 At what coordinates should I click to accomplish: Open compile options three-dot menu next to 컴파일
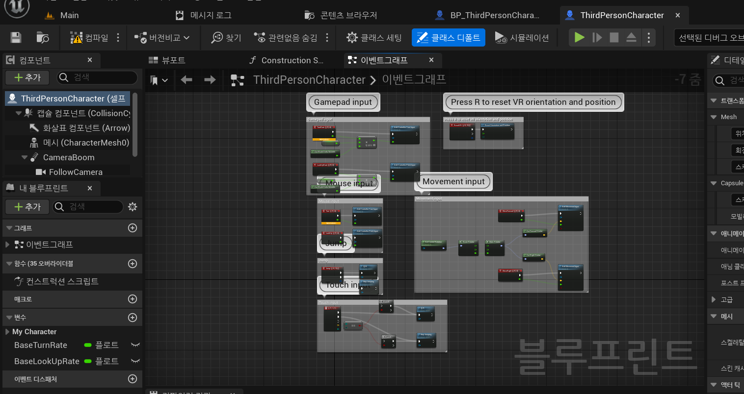pyautogui.click(x=118, y=38)
